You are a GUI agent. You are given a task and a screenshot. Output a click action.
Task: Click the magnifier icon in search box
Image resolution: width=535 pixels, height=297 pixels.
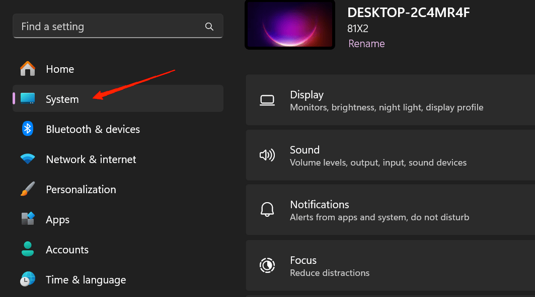(209, 27)
